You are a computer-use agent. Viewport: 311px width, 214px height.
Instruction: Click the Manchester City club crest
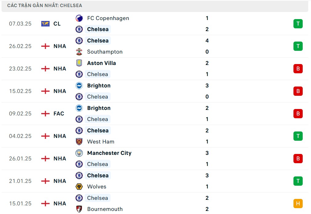[79, 153]
